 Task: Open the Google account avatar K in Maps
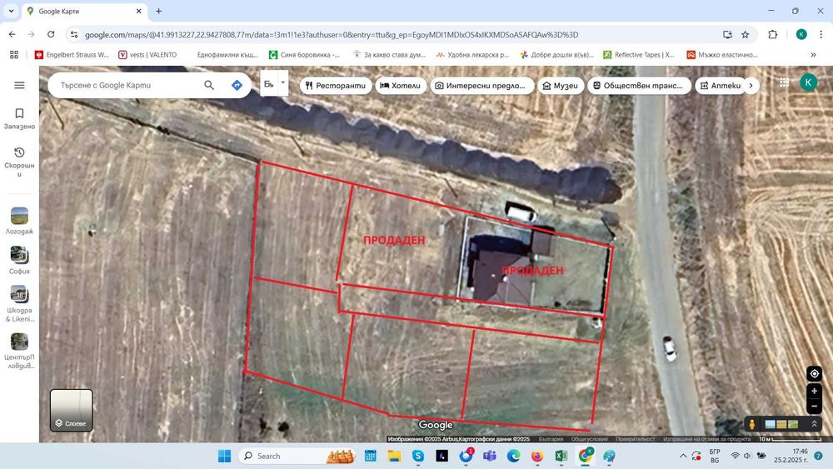[x=808, y=82]
